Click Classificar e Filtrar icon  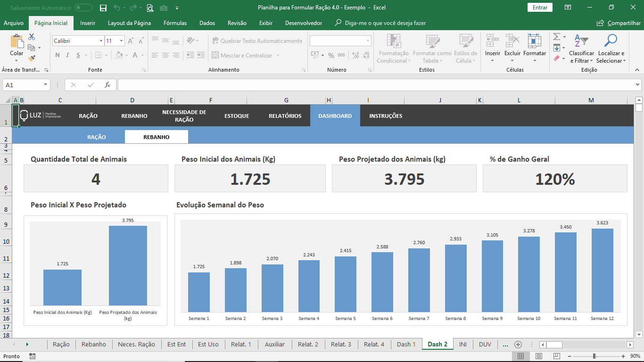click(581, 41)
